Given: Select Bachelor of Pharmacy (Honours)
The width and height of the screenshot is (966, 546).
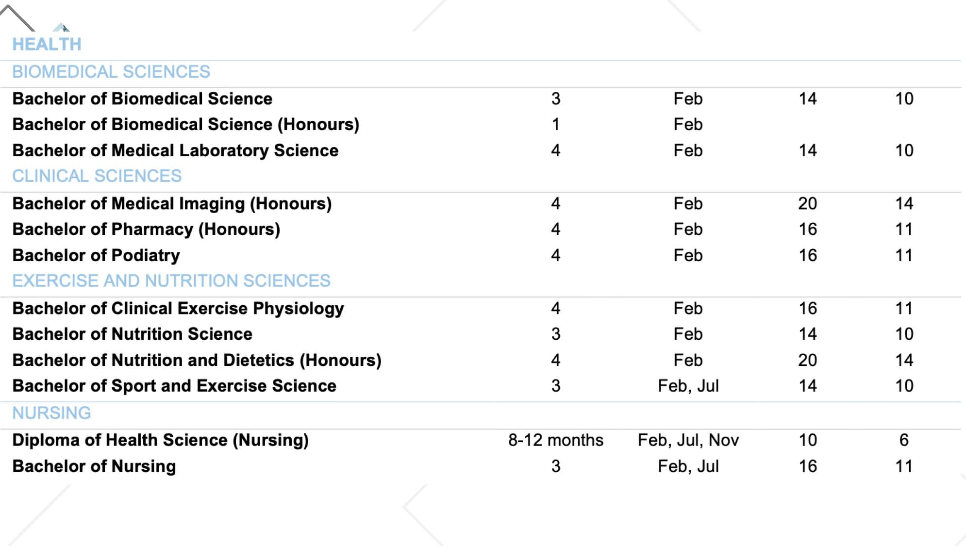Looking at the screenshot, I should tap(146, 230).
